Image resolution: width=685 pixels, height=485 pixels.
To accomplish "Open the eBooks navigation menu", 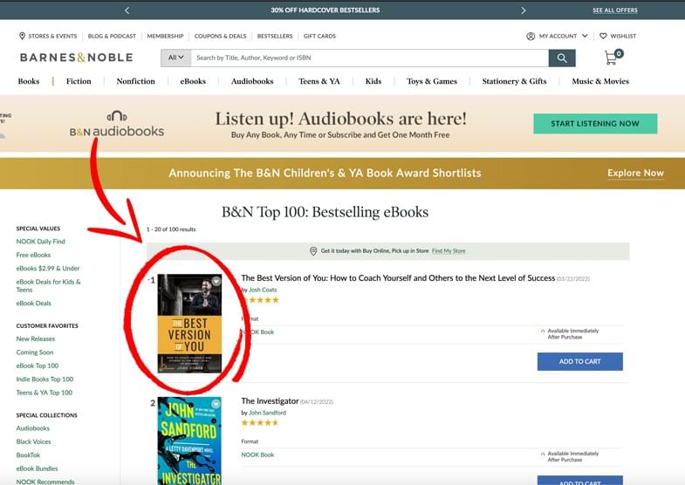I will point(193,81).
